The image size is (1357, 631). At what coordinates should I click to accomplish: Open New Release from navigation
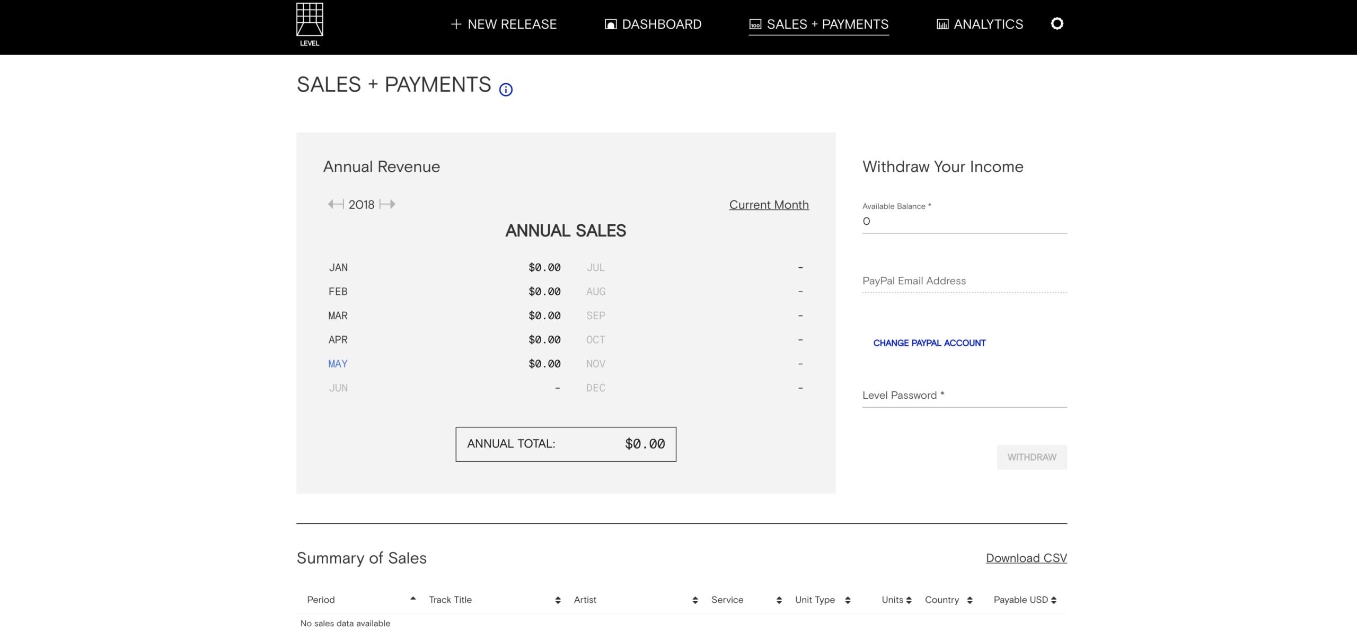pos(504,24)
